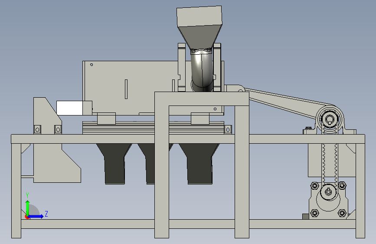Select the feed hopper at the top

tap(199, 27)
